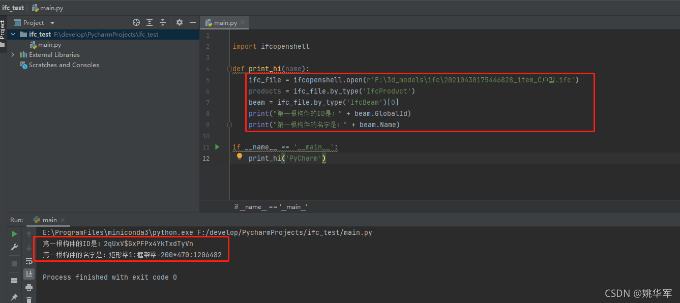The width and height of the screenshot is (680, 303).
Task: Open vertical Project sidebar tab
Action: (3, 30)
